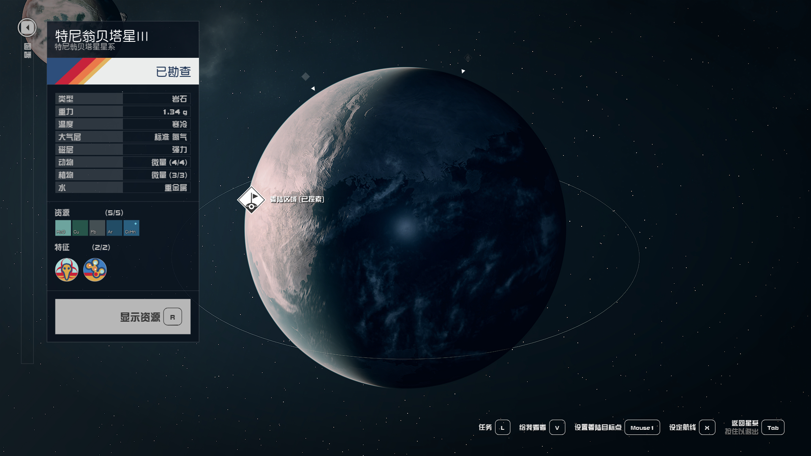
Task: Click the small white arrow near upper-left diamond
Action: pos(313,89)
